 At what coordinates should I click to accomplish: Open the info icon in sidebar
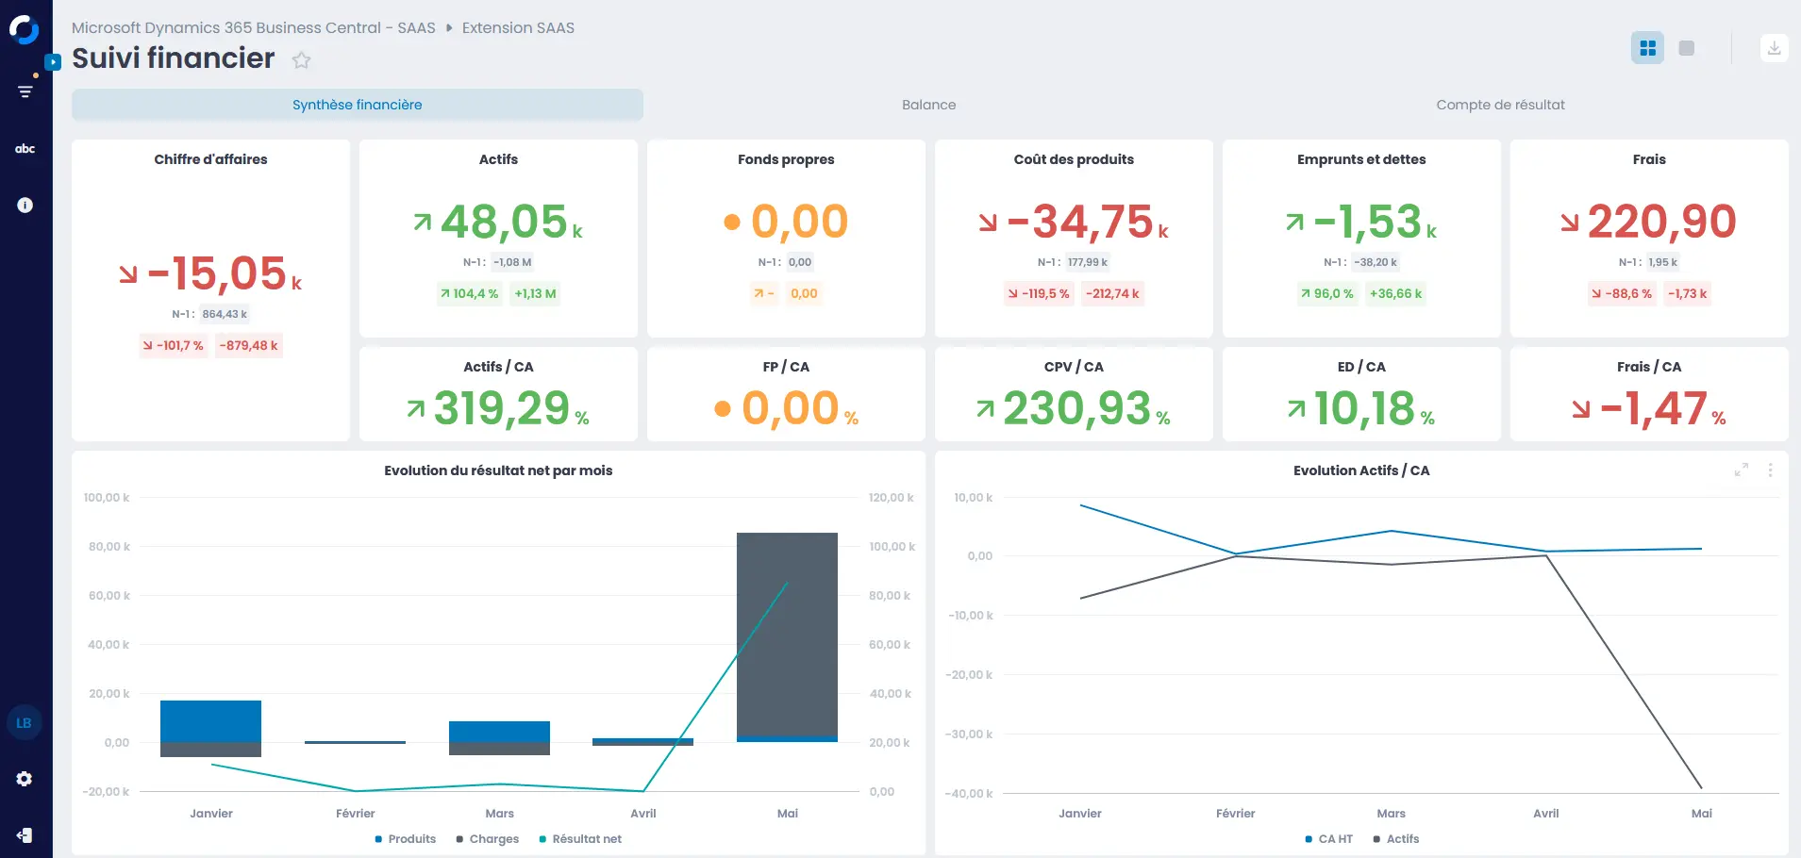pyautogui.click(x=25, y=206)
